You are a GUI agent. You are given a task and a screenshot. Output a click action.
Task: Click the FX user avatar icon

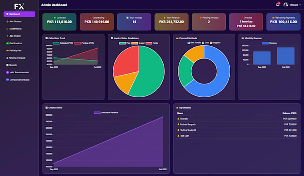[286, 4]
